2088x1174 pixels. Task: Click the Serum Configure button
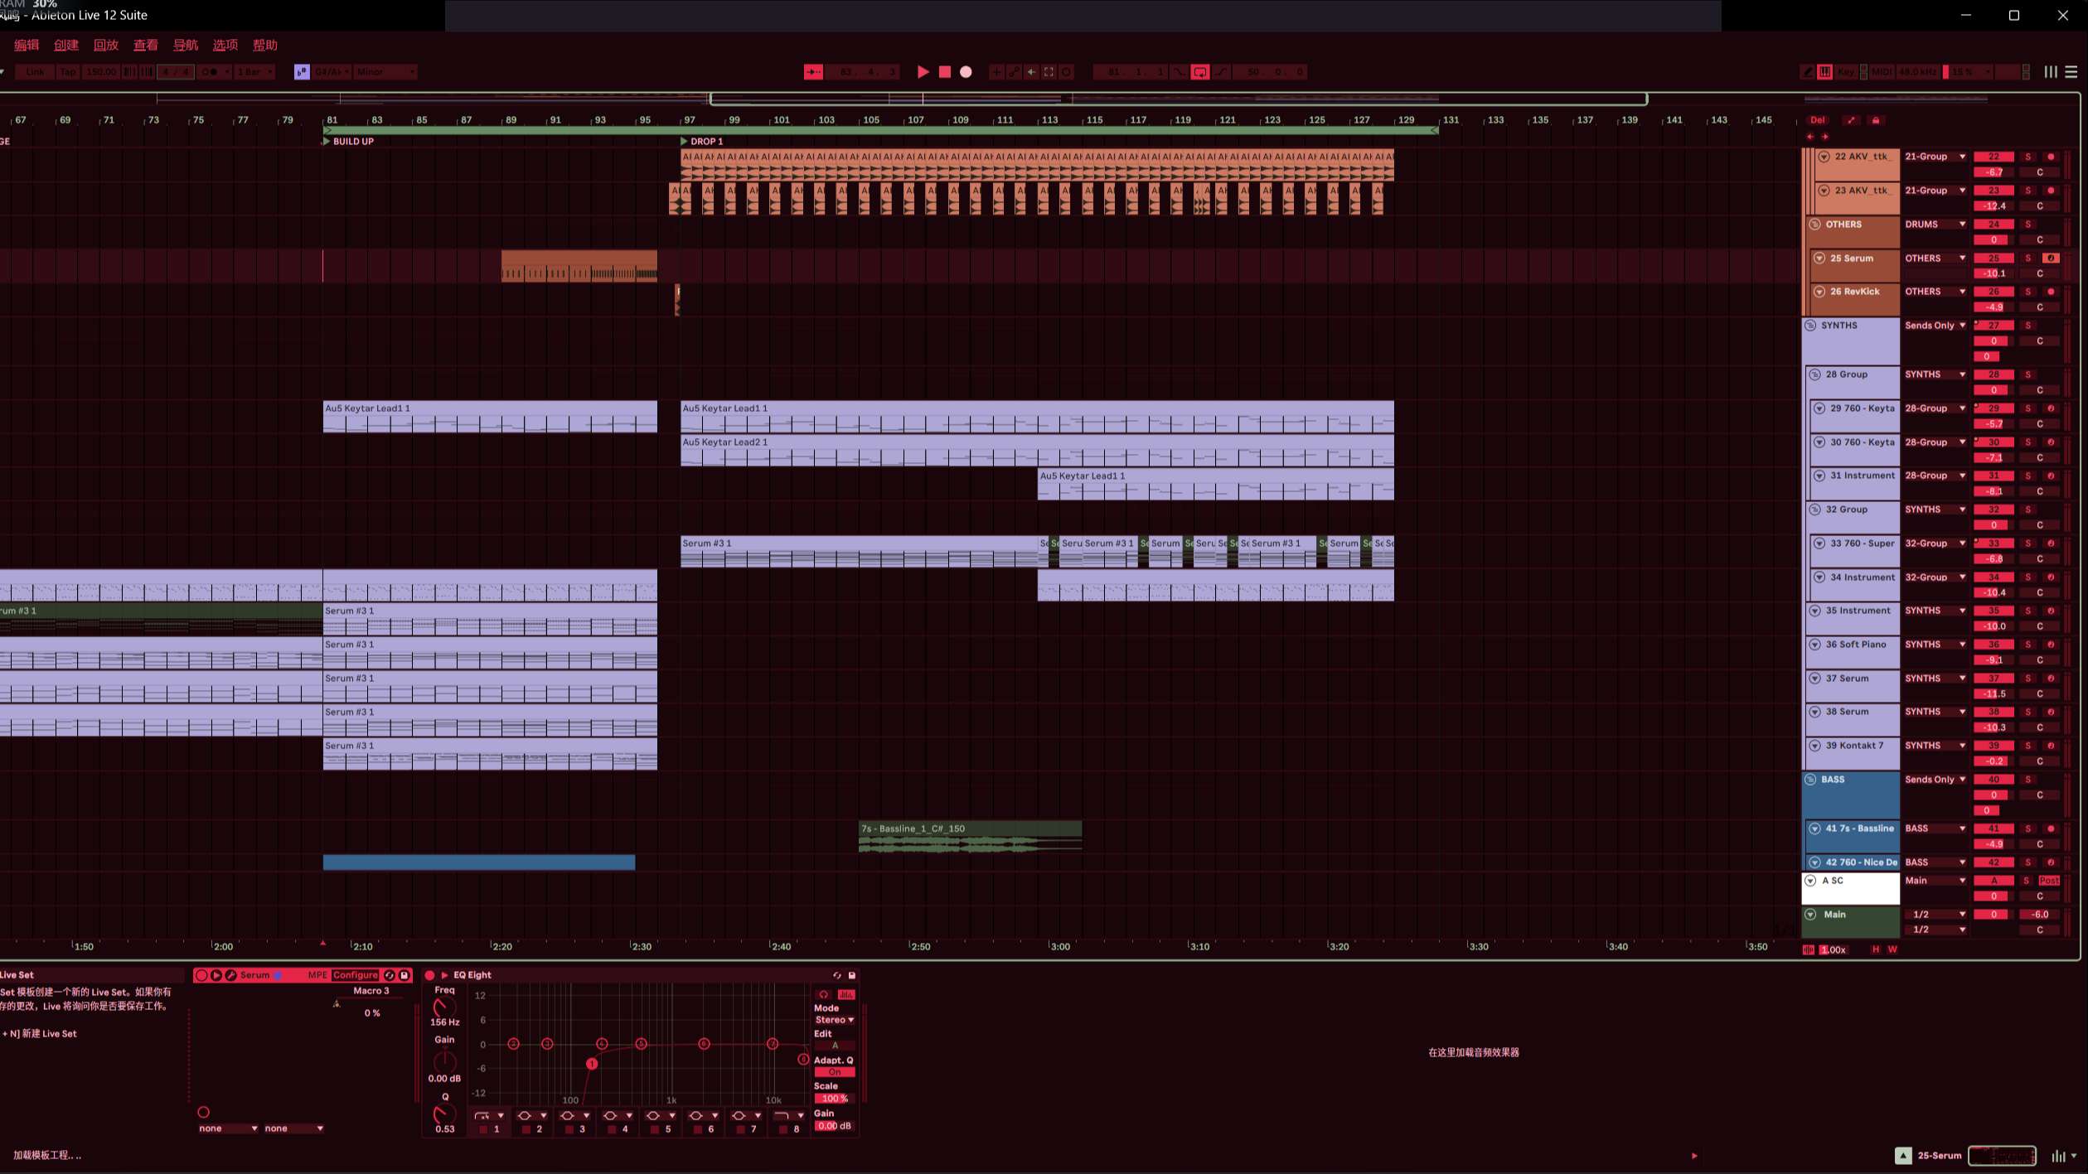[x=355, y=975]
